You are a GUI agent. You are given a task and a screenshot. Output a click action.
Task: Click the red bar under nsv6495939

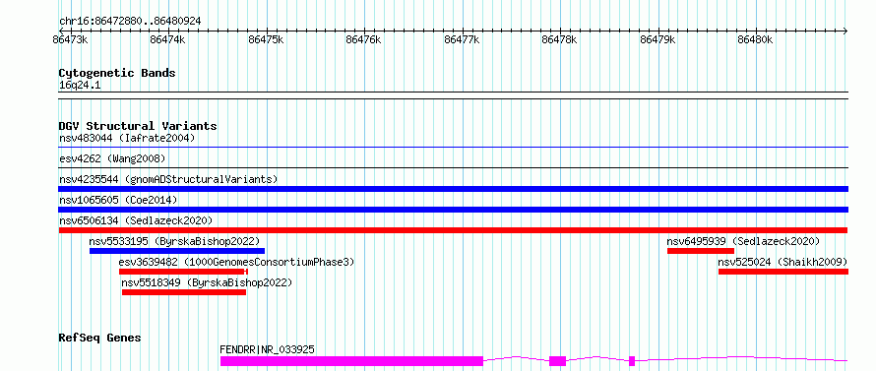[701, 251]
